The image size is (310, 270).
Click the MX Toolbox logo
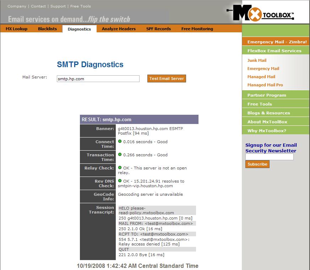coord(260,13)
